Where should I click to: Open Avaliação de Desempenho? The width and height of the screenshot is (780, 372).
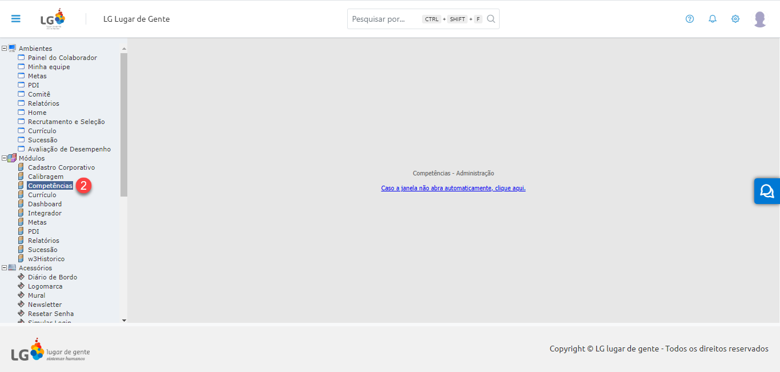[x=69, y=149]
